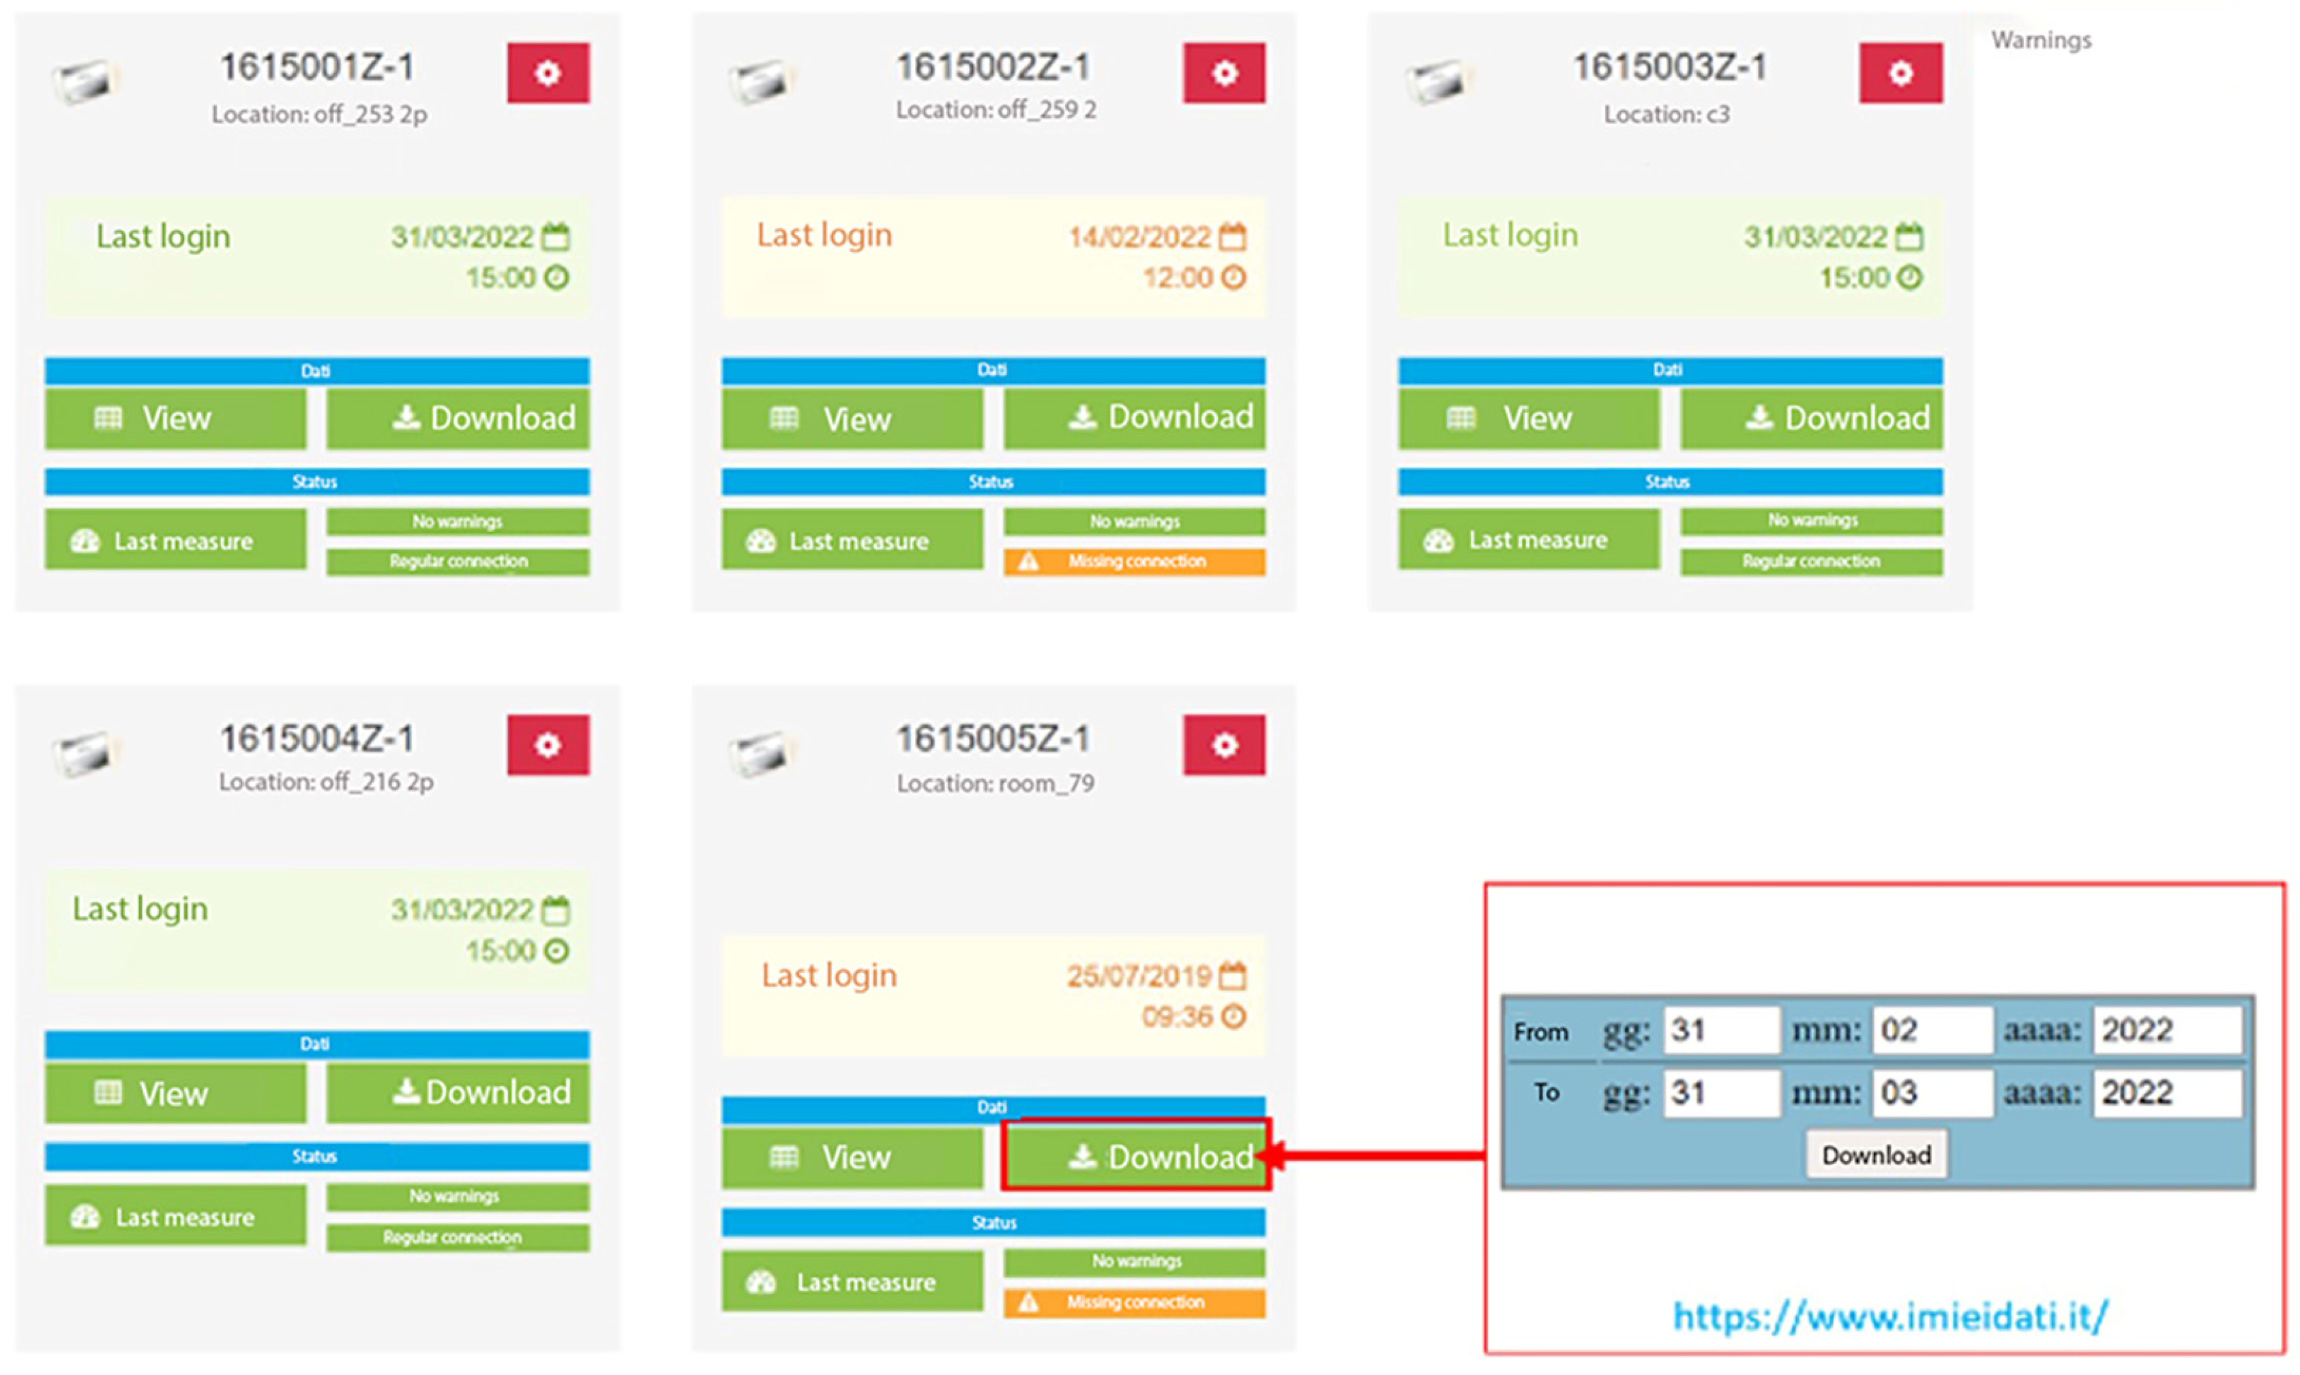Show last measure for device 1615004Z-1
The image size is (2300, 1375).
click(175, 1217)
